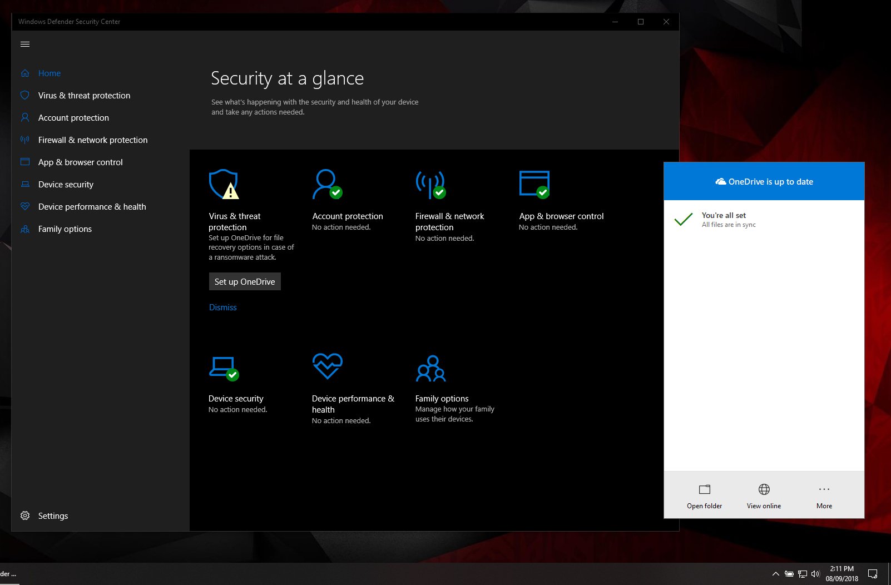
Task: Open the hamburger navigation menu
Action: pyautogui.click(x=25, y=44)
